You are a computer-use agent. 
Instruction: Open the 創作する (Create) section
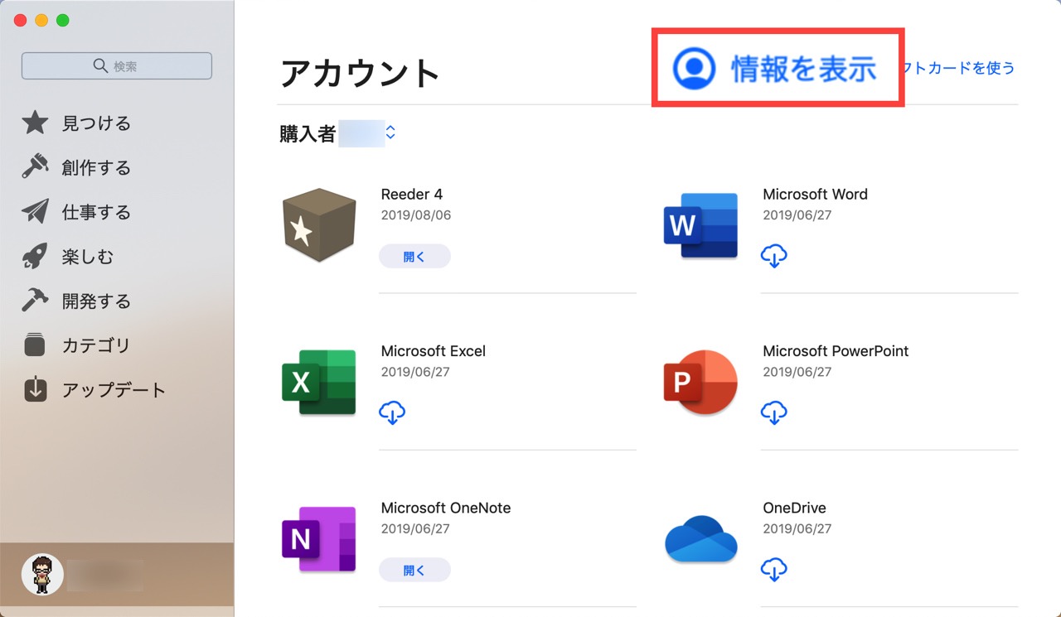96,168
